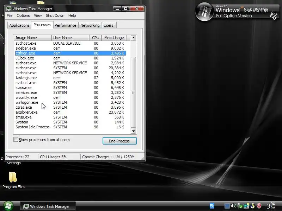The width and height of the screenshot is (282, 211).
Task: Sort by Mem Usage column header
Action: [114, 38]
